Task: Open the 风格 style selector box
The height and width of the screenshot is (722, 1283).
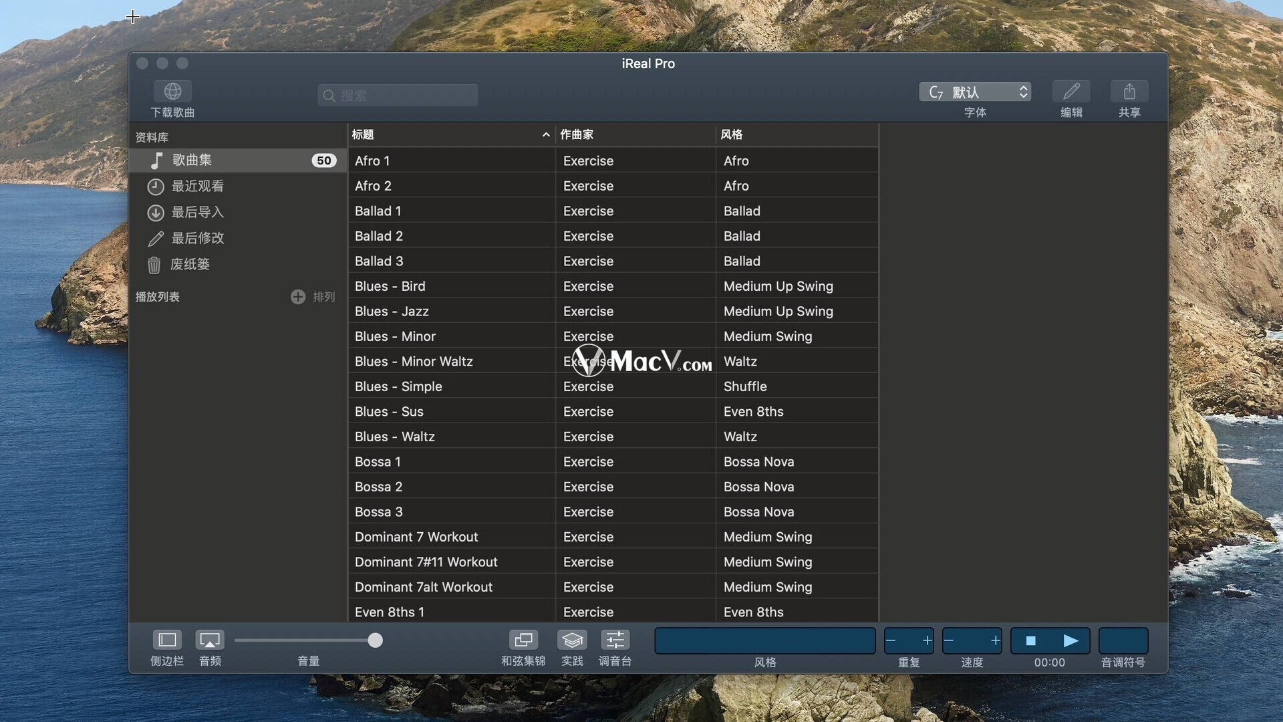Action: click(765, 640)
